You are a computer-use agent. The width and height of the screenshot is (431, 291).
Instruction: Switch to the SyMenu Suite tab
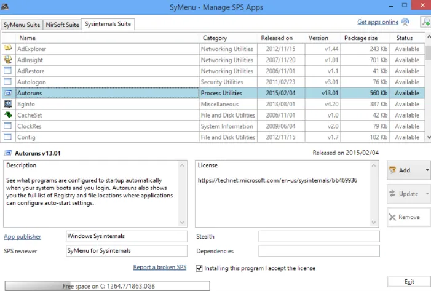[22, 25]
